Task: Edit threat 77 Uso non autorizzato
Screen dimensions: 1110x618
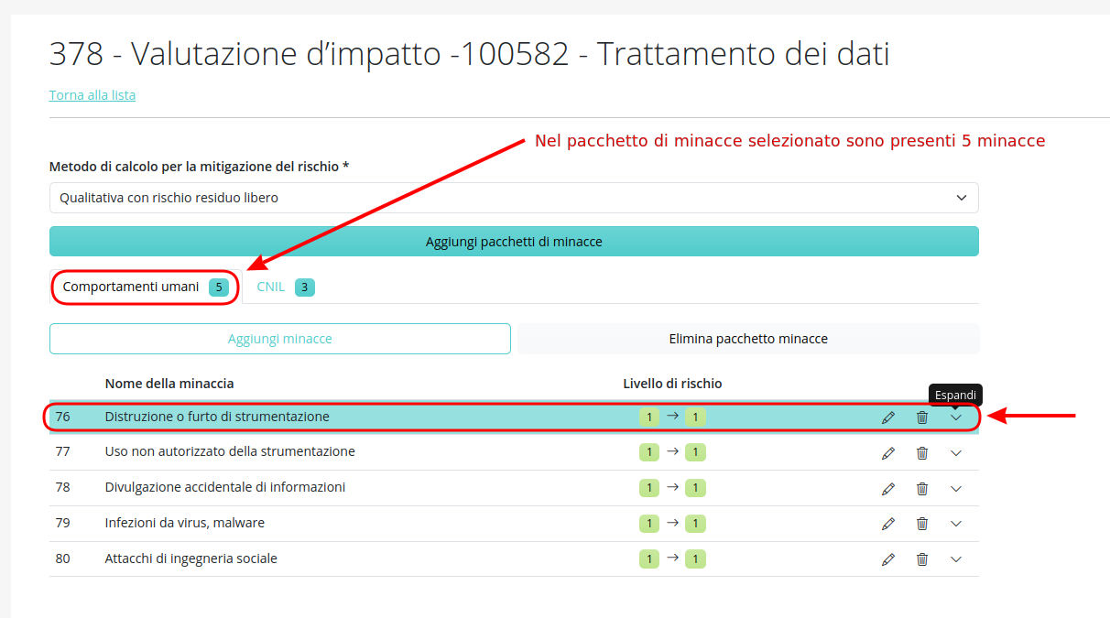Action: coord(887,452)
